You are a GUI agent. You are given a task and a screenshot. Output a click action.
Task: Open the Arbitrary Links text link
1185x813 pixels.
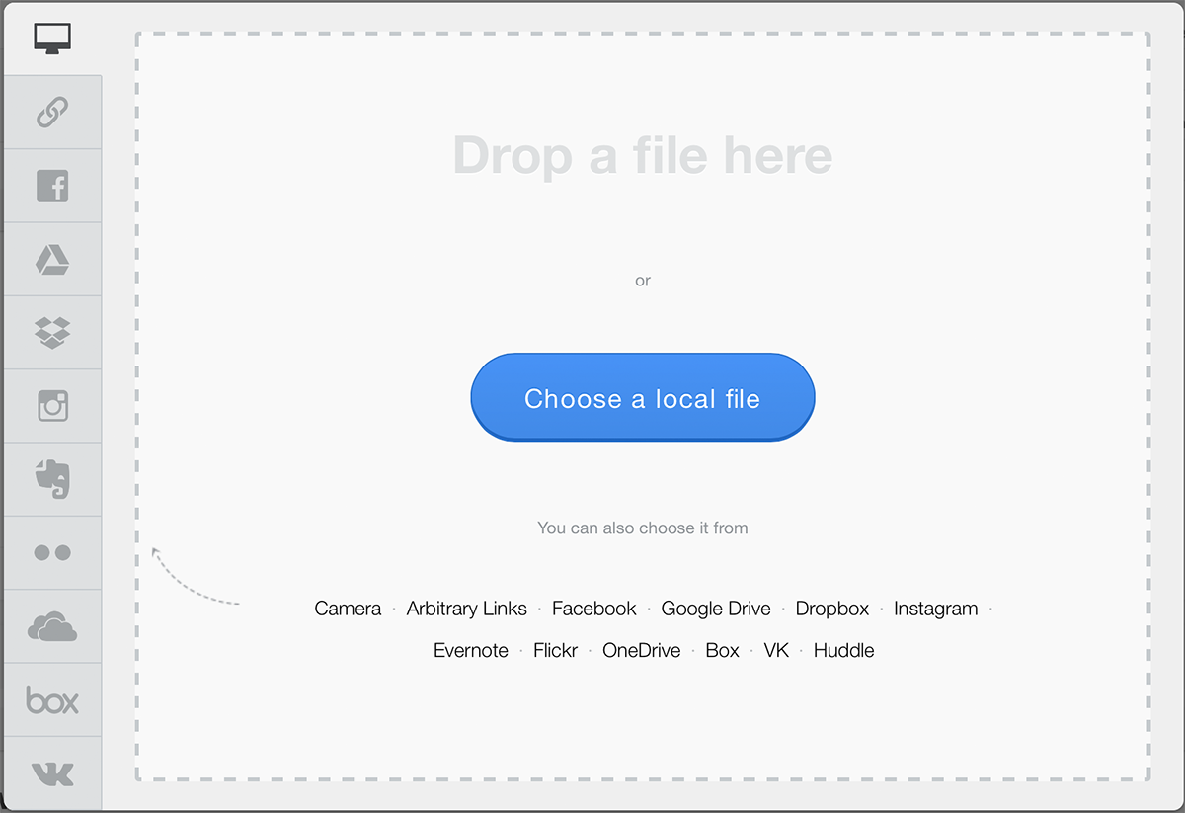pyautogui.click(x=467, y=609)
